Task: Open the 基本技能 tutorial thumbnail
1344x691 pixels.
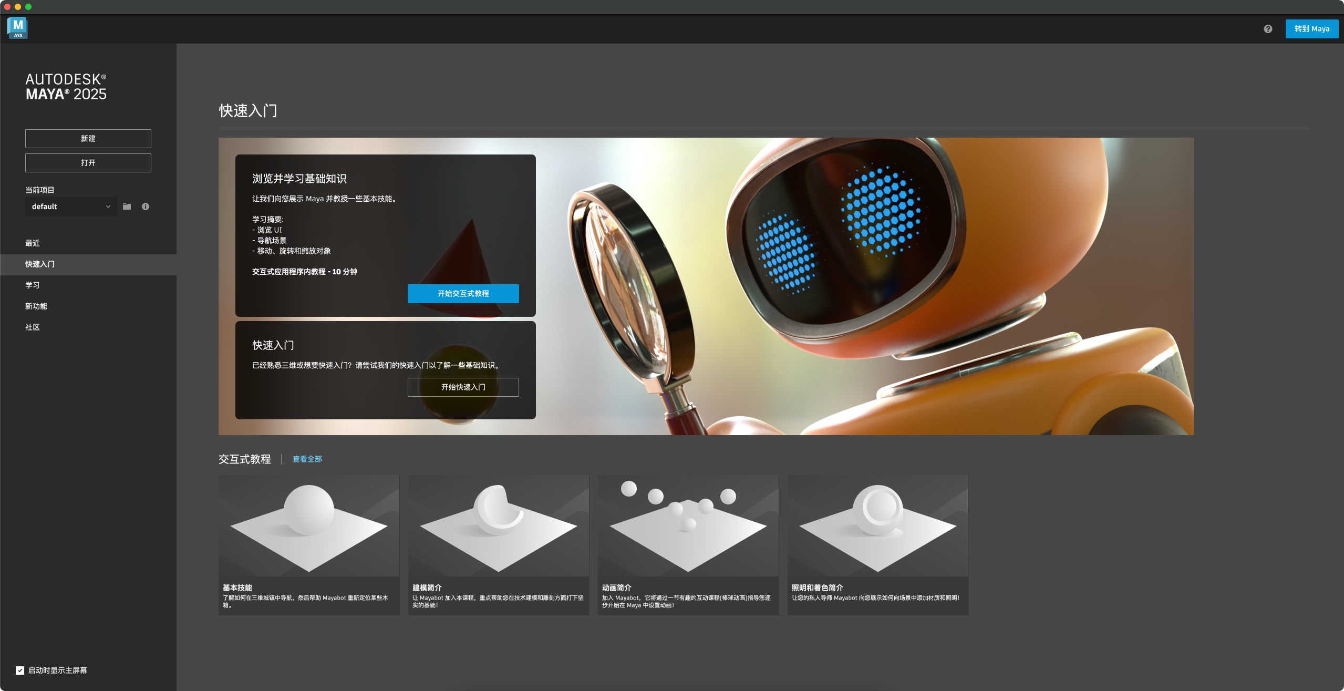Action: pyautogui.click(x=309, y=526)
